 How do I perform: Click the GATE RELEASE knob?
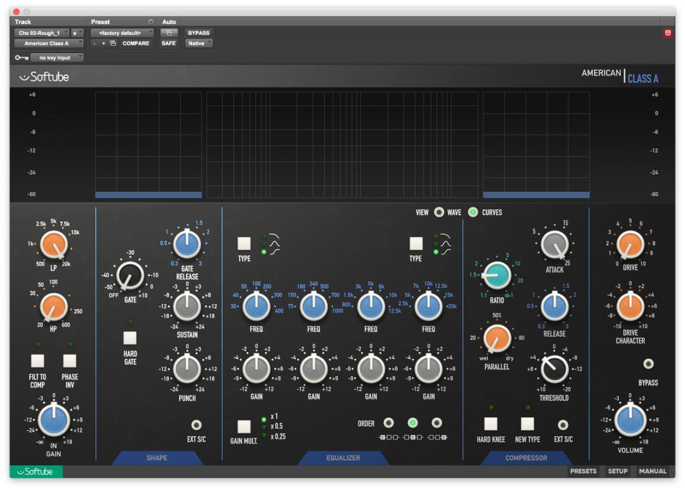pyautogui.click(x=187, y=244)
